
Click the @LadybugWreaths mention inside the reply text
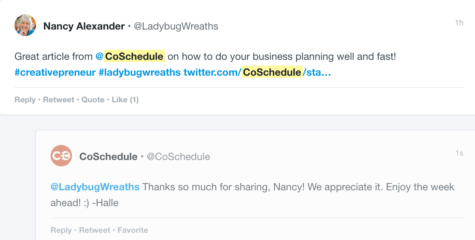click(x=95, y=187)
